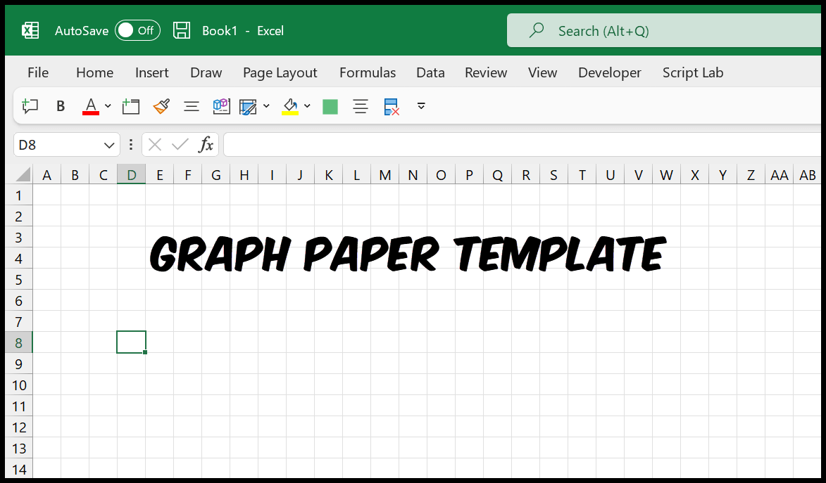Screen dimensions: 826x483
Task: Click the Insert Function fx button
Action: click(x=206, y=145)
